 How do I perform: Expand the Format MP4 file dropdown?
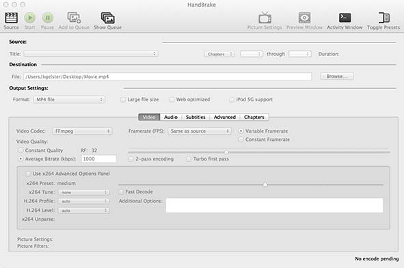[x=69, y=99]
